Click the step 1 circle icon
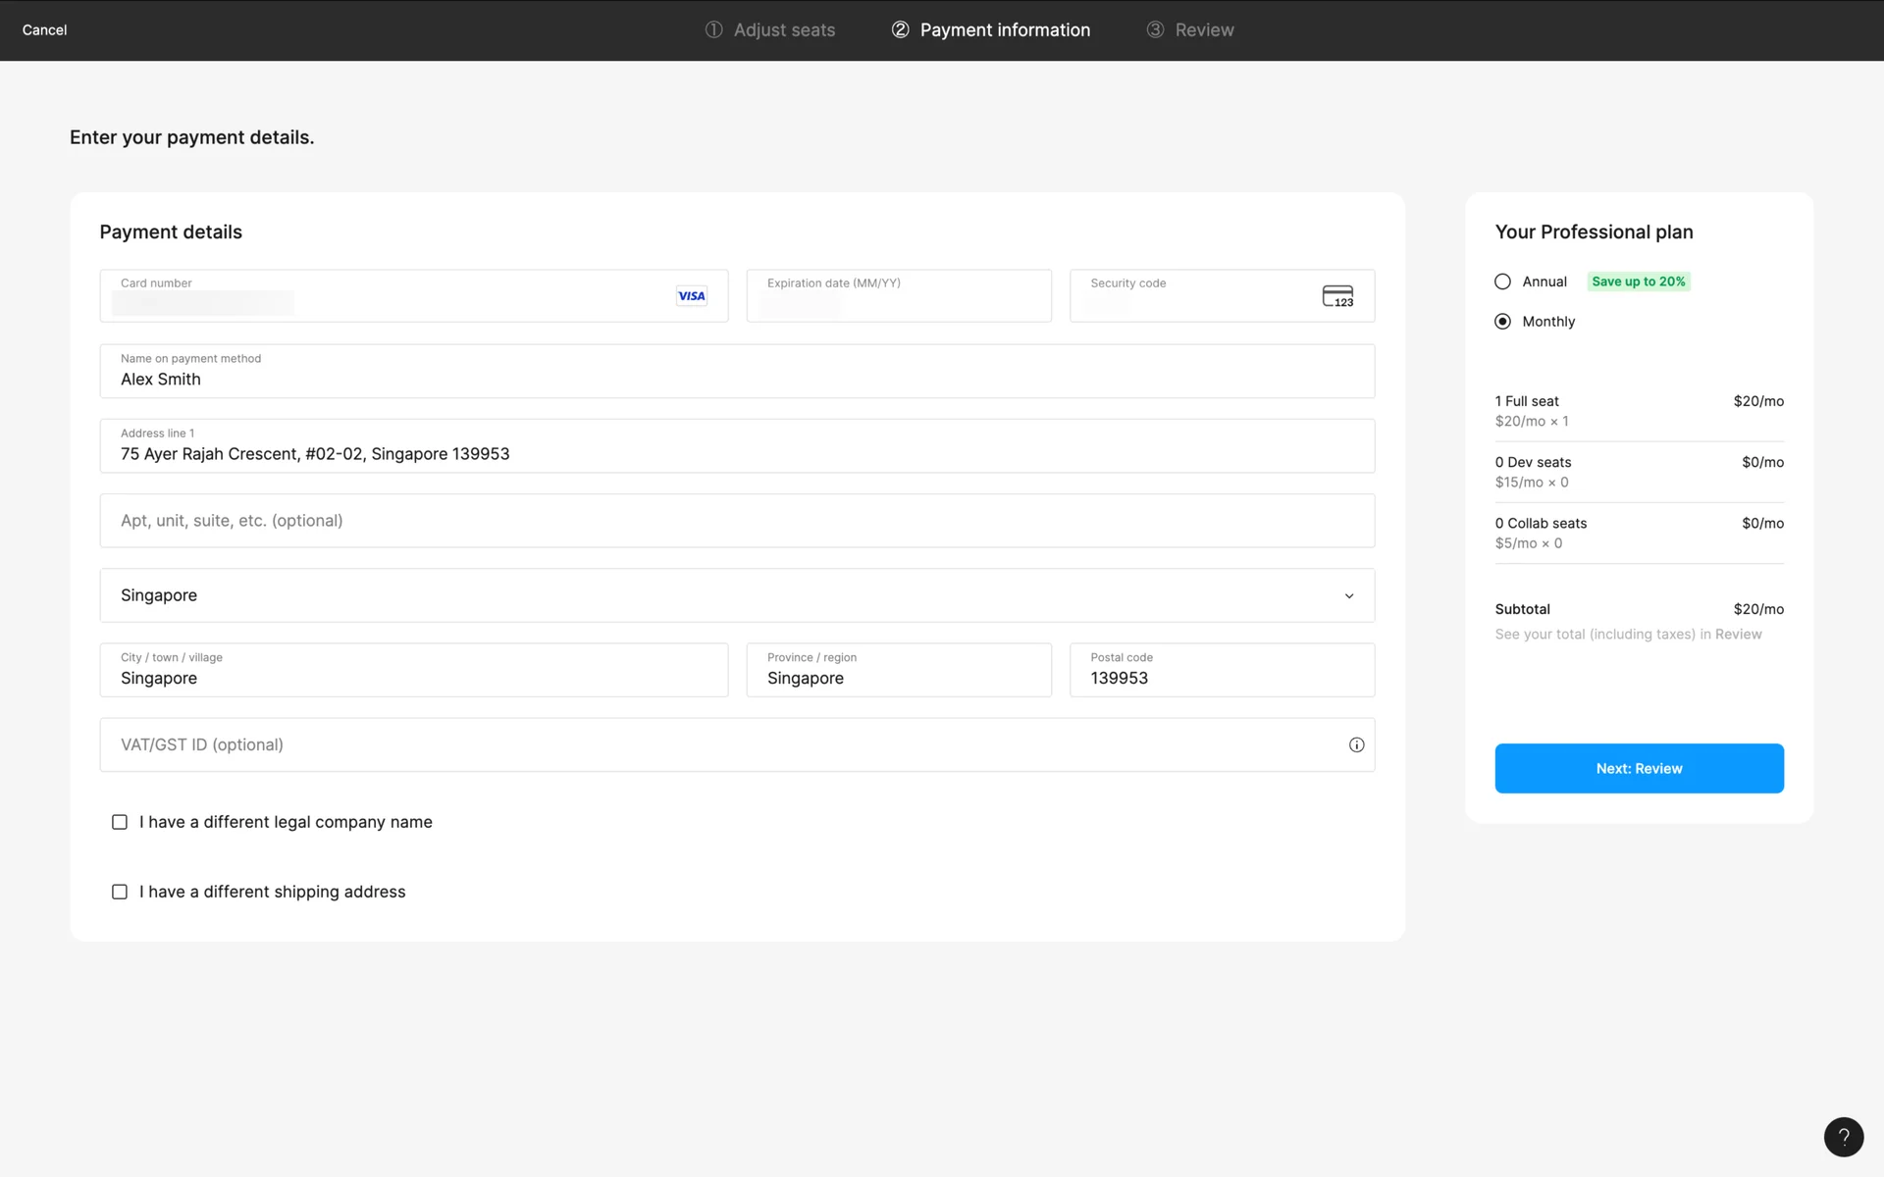Screen dimensions: 1884x1177 [x=713, y=29]
